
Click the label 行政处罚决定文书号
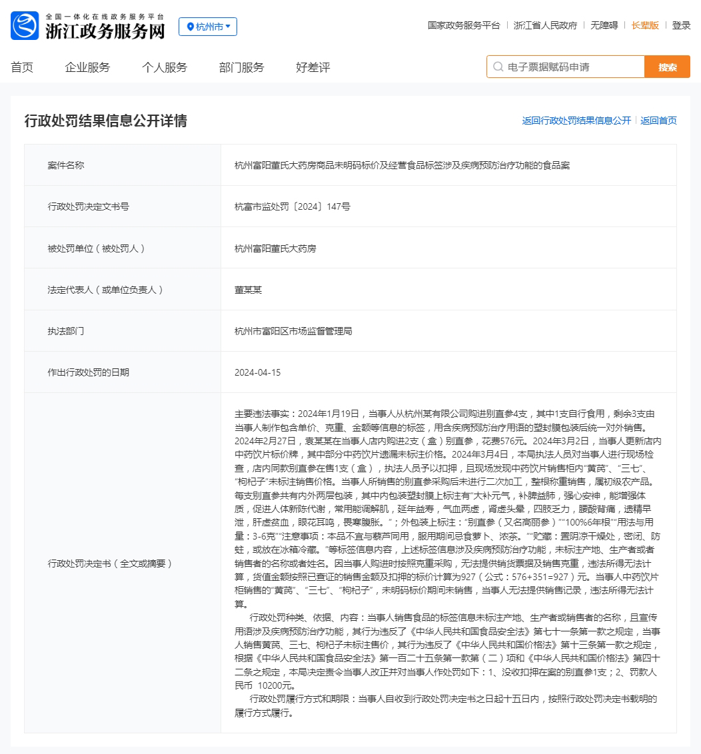89,206
